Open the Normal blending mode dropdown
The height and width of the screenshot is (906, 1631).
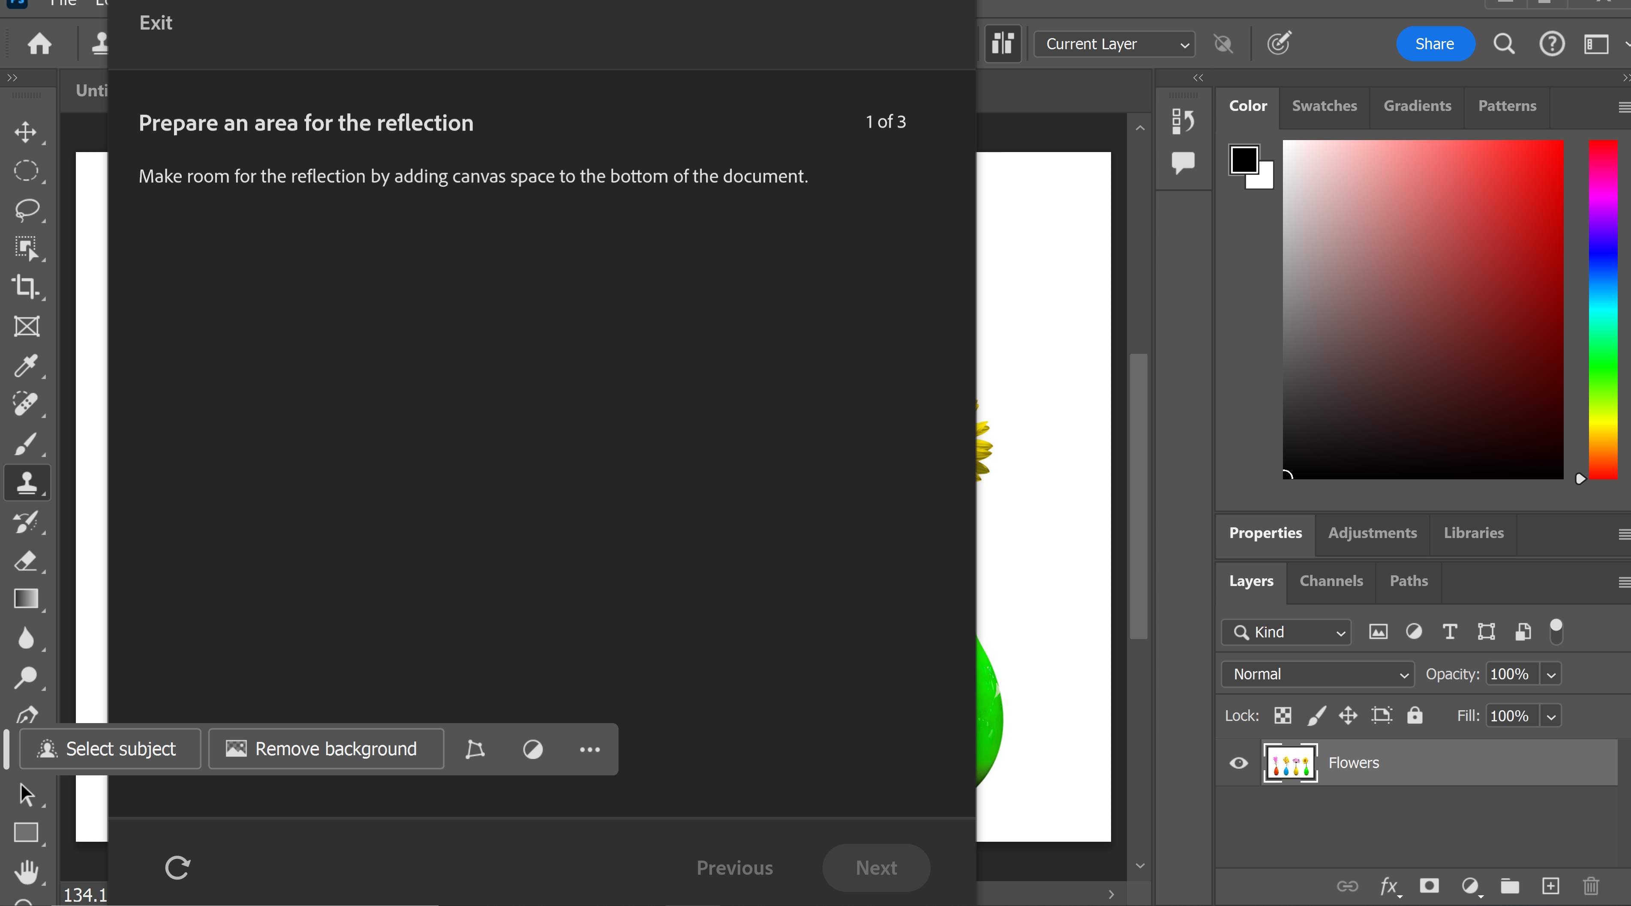click(x=1318, y=674)
